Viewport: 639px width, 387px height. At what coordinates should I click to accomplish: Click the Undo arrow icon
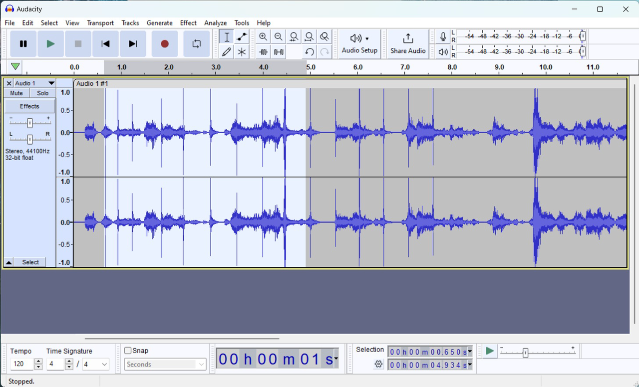pos(310,52)
